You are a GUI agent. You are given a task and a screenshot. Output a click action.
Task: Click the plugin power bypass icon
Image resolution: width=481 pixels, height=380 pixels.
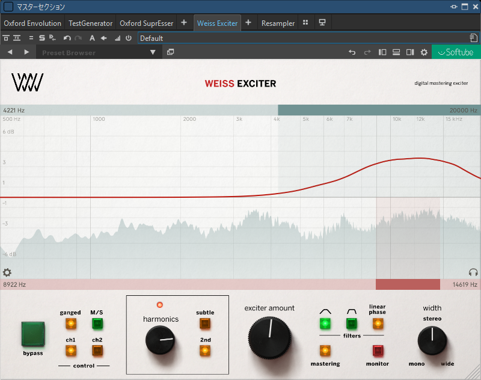click(x=128, y=38)
